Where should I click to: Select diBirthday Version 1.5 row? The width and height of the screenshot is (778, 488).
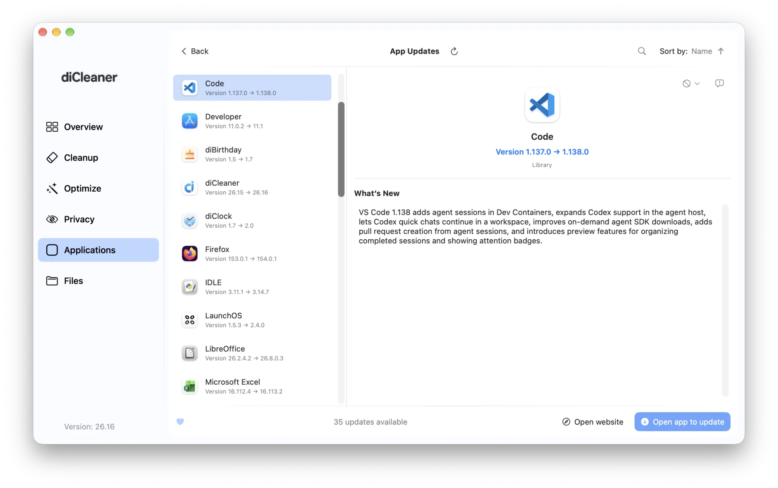point(252,154)
